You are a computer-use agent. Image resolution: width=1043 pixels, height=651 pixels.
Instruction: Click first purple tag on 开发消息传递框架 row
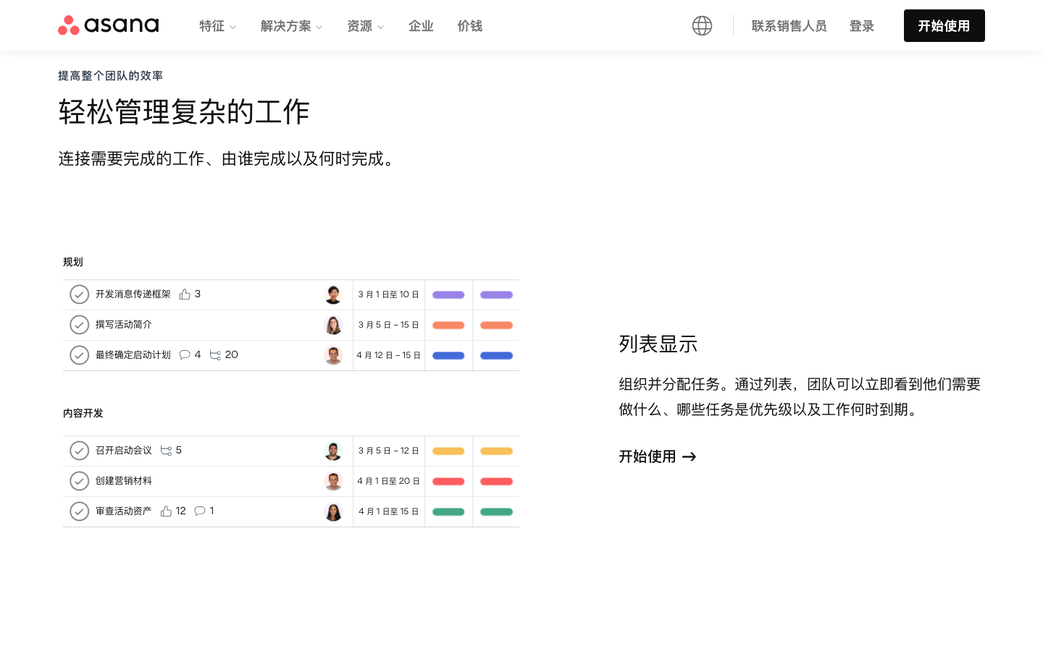tap(448, 295)
